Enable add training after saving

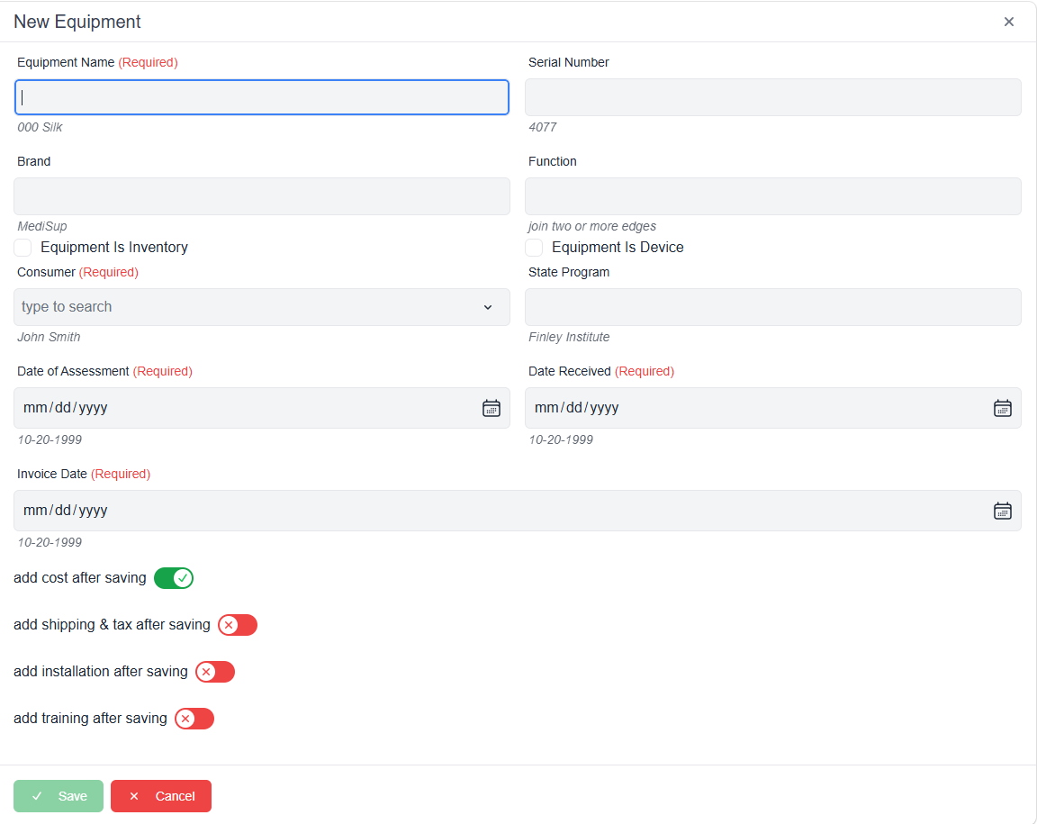coord(194,719)
